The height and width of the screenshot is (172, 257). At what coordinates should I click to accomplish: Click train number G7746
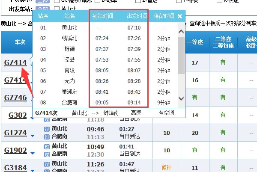(x=15, y=98)
